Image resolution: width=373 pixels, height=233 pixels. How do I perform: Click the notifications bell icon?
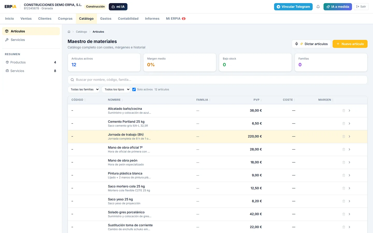point(318,7)
